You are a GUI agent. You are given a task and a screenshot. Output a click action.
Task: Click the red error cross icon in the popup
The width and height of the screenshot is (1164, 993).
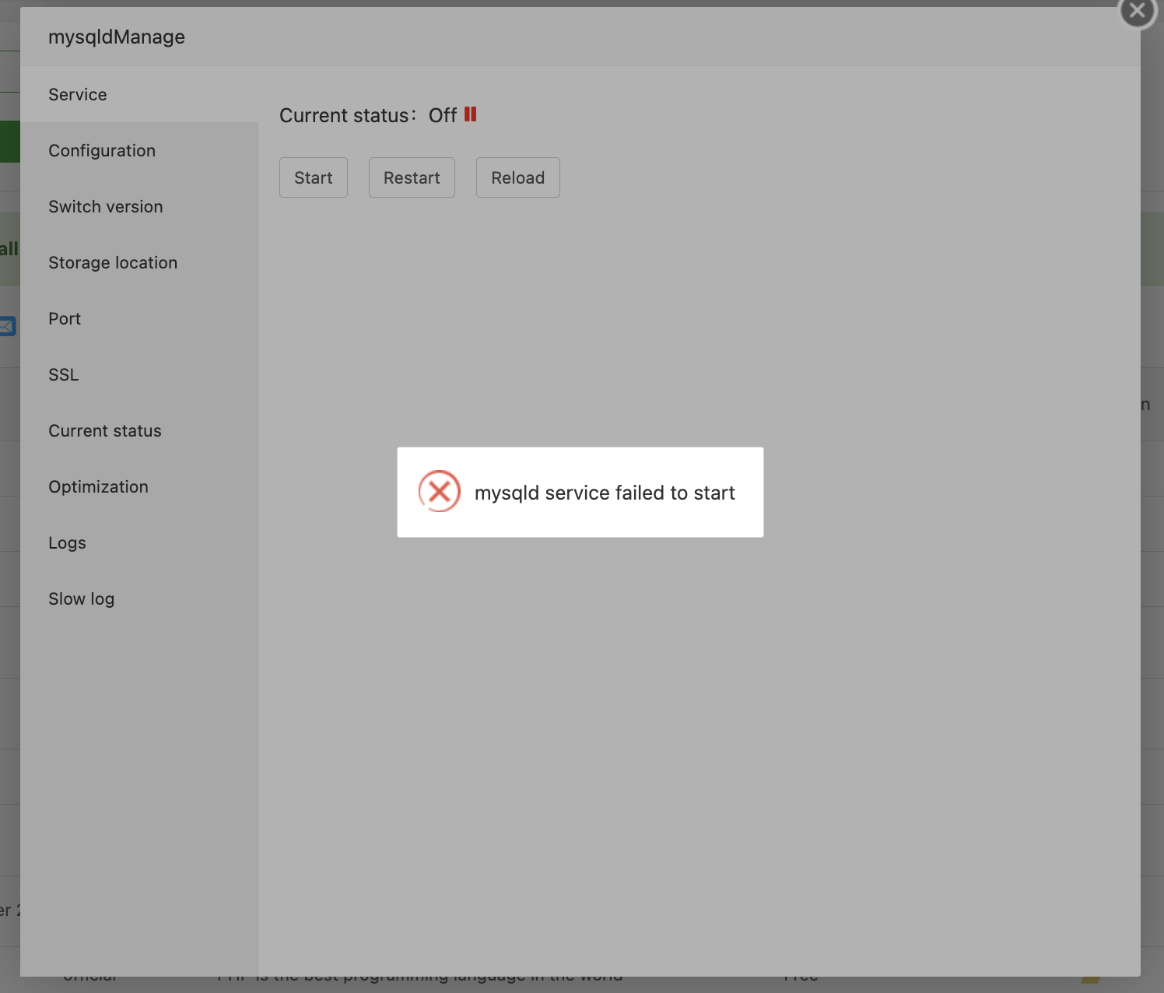coord(439,492)
